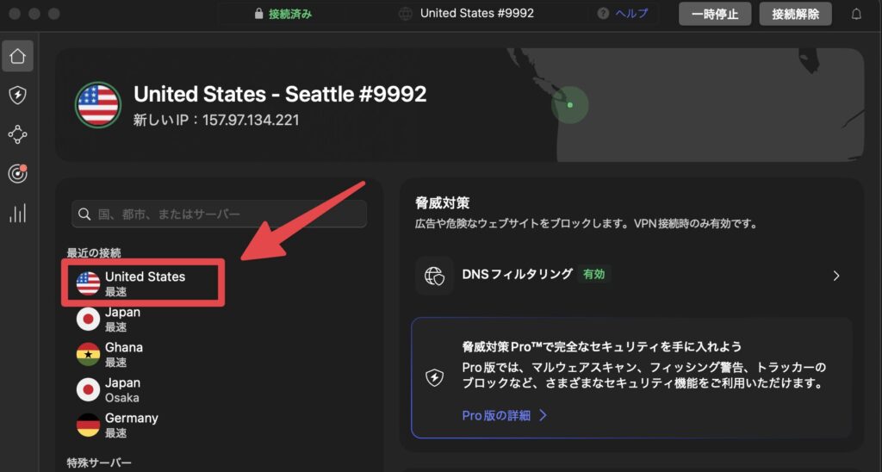Click the United States - Seattle #9992 heading
Image resolution: width=882 pixels, height=472 pixels.
click(280, 93)
